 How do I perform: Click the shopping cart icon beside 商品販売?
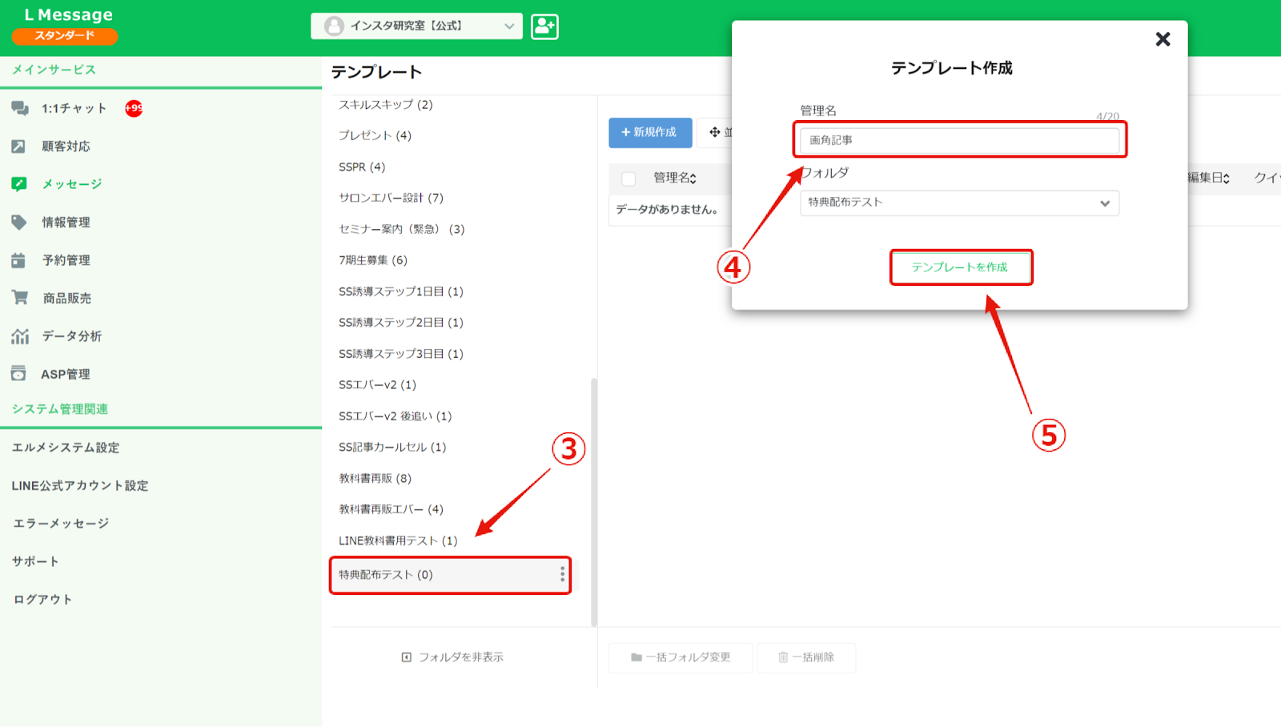pyautogui.click(x=20, y=298)
